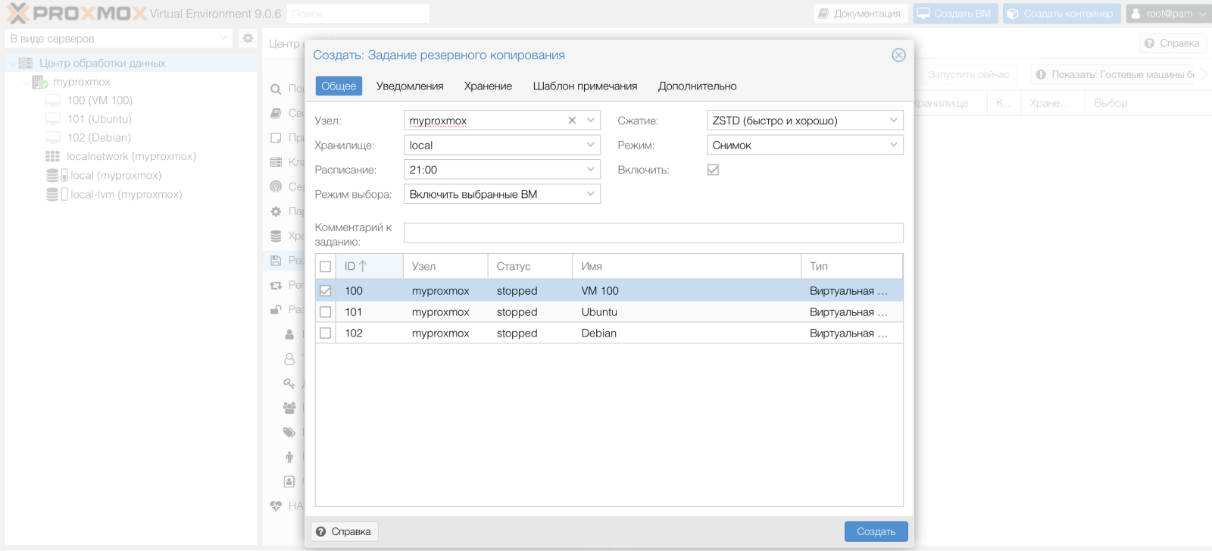Open the root@pam user menu
This screenshot has height=551, width=1212.
click(1167, 14)
